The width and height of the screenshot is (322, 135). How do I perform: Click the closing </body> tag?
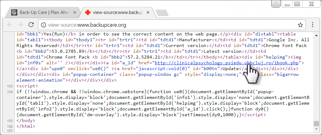point(26,120)
